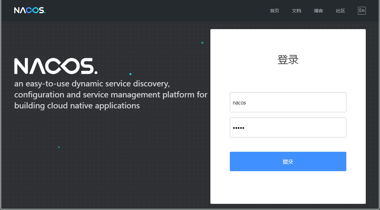Click the 登录 heading text
Viewport: 380px width, 210px height.
[288, 60]
